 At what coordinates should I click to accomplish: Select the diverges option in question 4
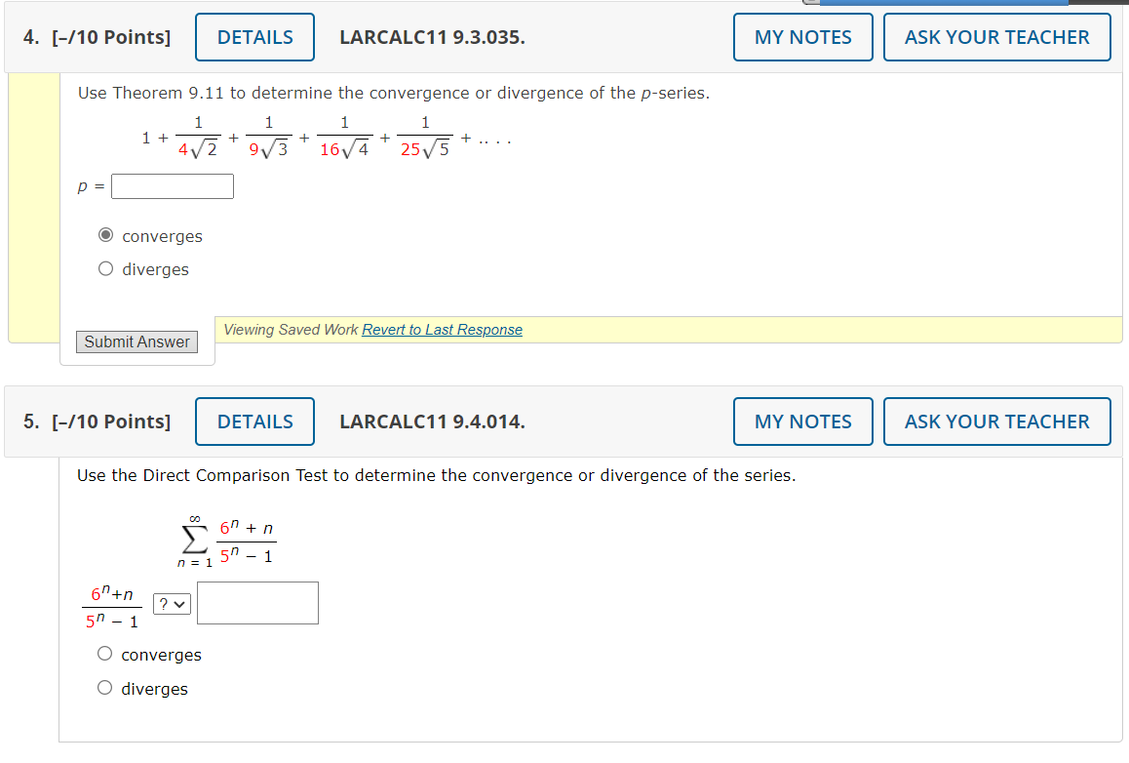pos(105,268)
